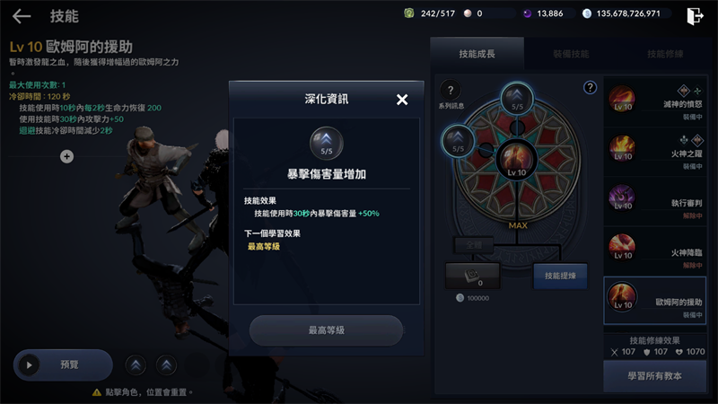Select the 火神之躍 skill in the list

coord(655,151)
